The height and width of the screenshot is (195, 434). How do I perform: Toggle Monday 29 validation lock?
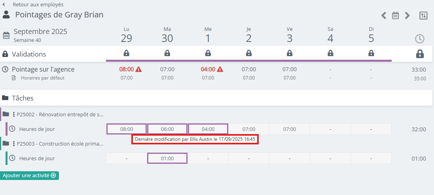click(x=127, y=53)
